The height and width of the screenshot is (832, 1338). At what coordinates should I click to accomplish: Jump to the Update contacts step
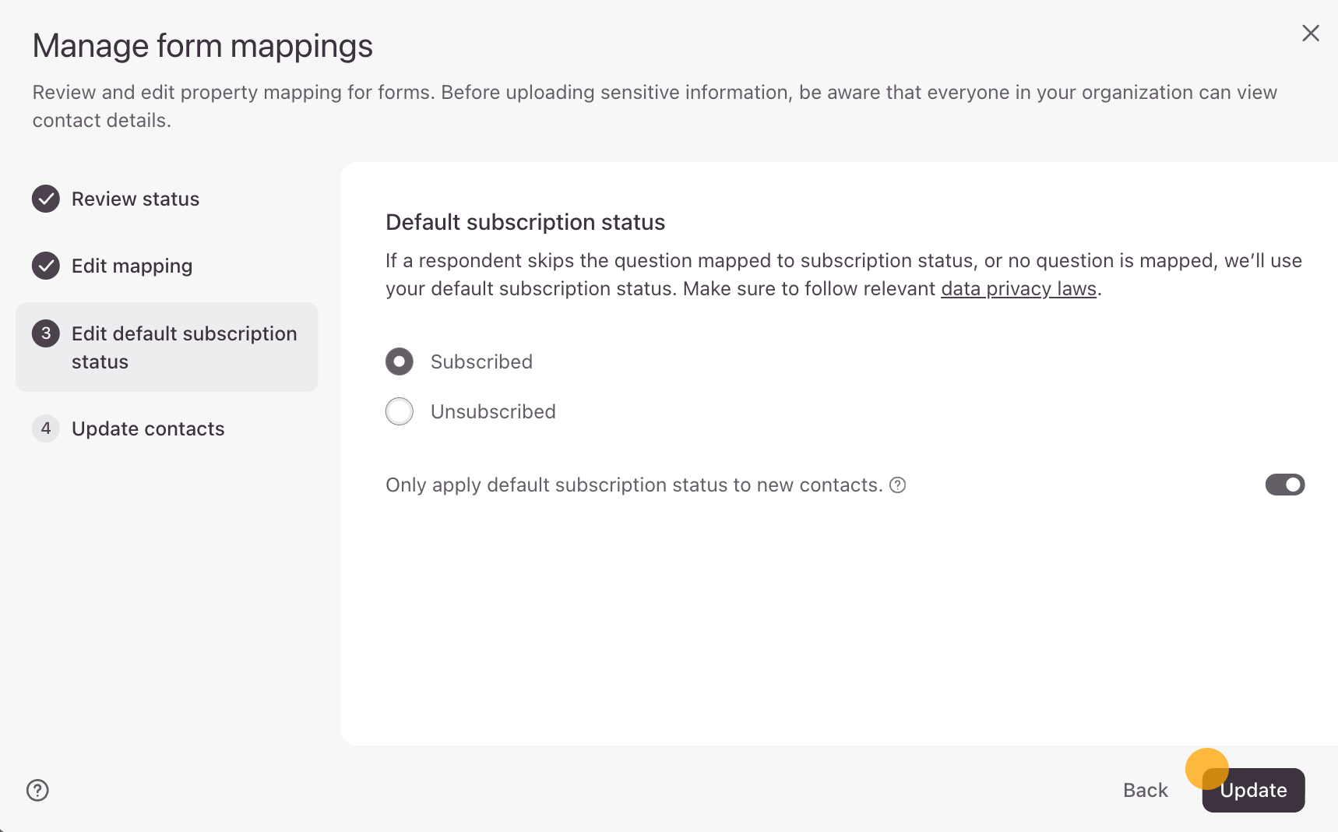pos(148,428)
